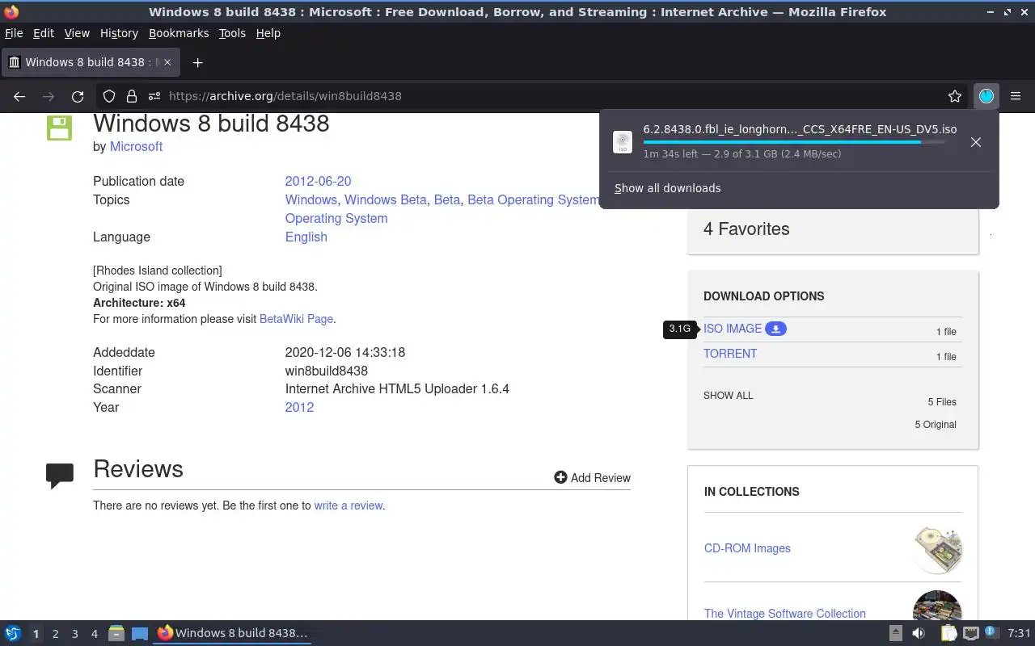Open the Windows Beta topic link

click(386, 199)
